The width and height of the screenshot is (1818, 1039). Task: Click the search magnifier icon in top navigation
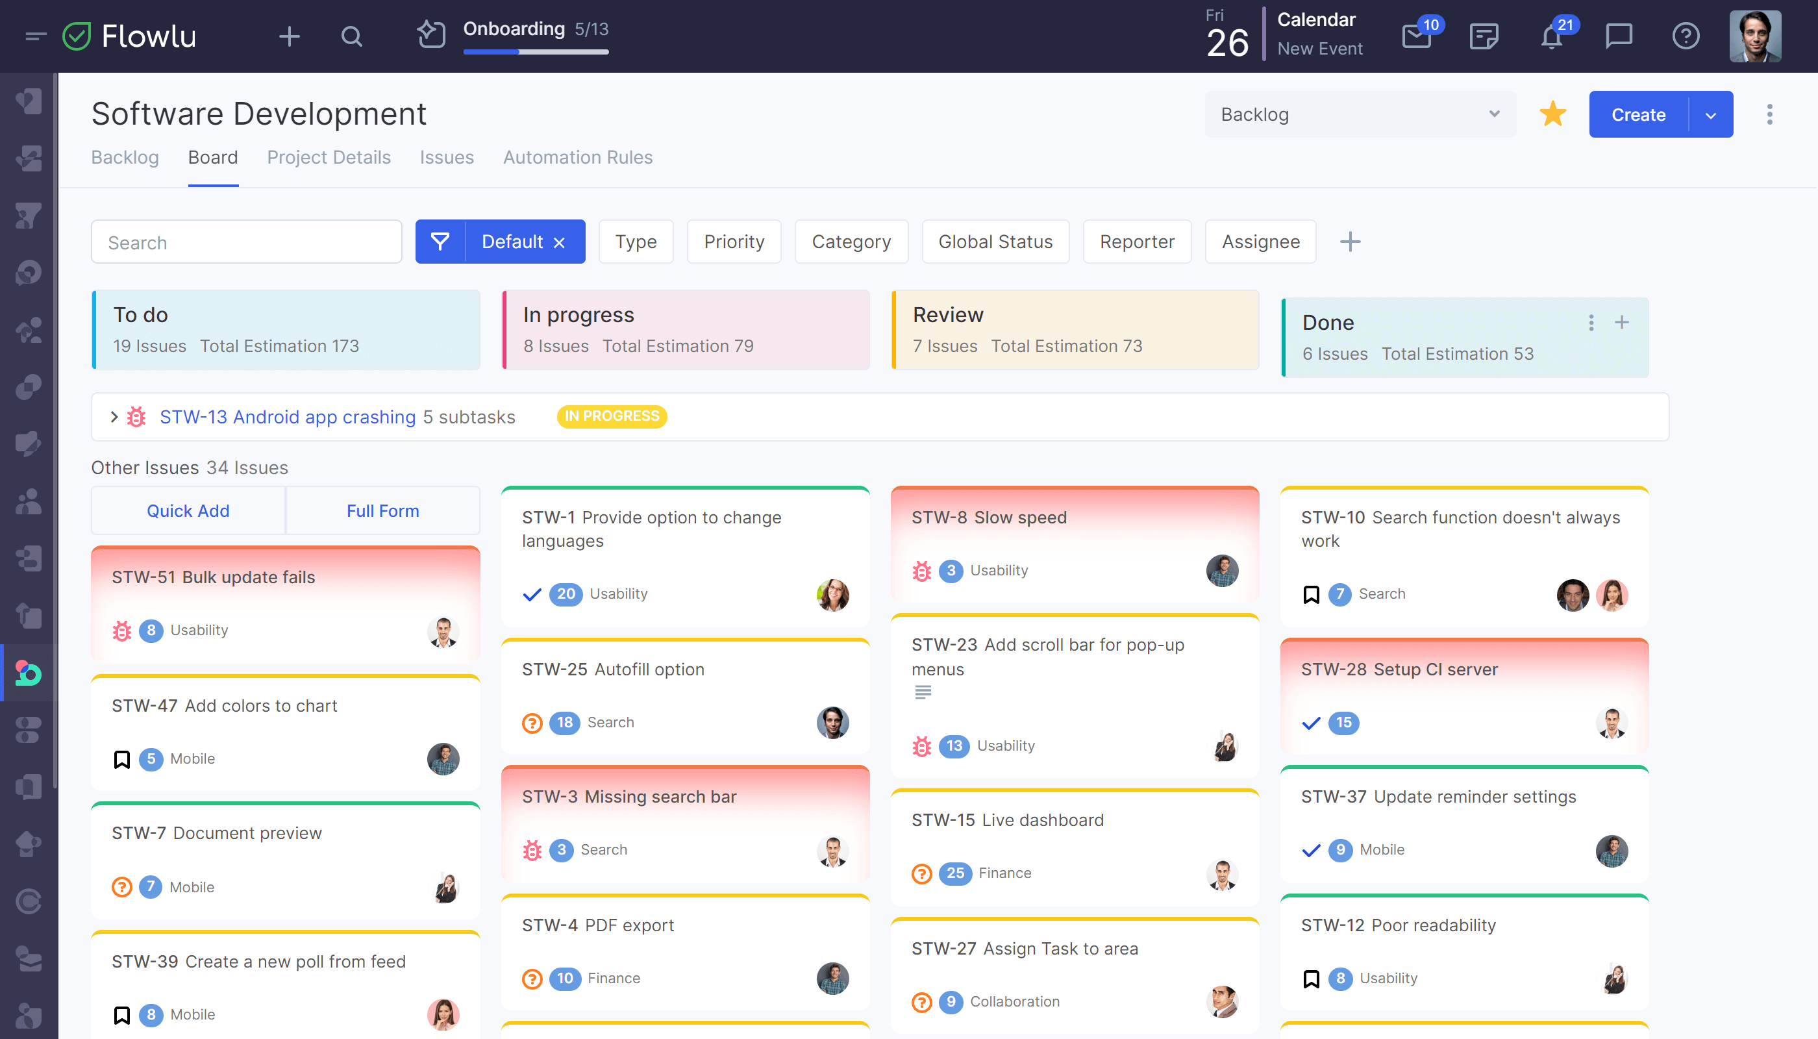(352, 35)
